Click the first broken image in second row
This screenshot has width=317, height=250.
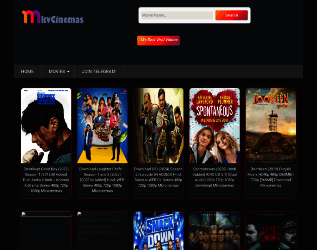click(46, 214)
